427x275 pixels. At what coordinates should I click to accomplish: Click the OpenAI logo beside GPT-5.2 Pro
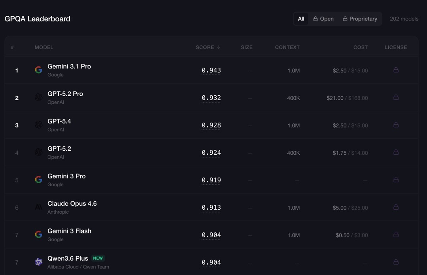coord(38,97)
